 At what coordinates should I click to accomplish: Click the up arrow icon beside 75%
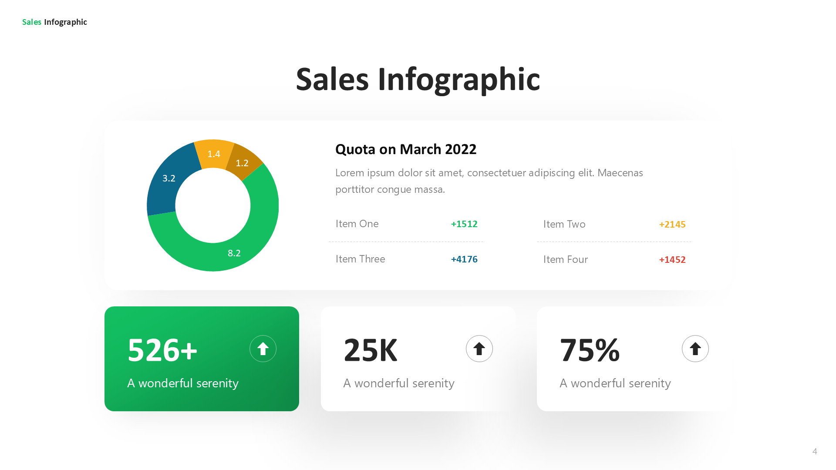coord(695,349)
